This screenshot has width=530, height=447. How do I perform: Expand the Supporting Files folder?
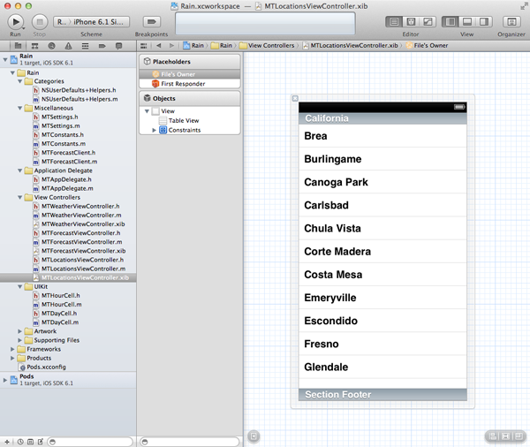pos(20,340)
